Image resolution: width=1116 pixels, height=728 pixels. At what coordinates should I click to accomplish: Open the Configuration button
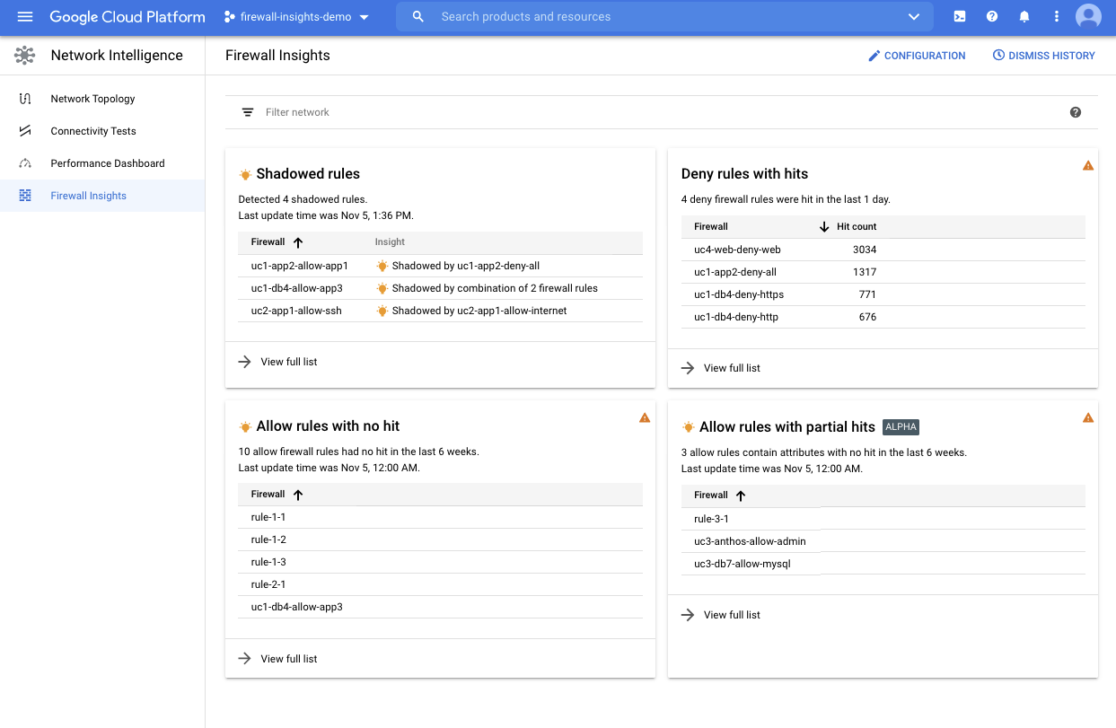point(917,56)
